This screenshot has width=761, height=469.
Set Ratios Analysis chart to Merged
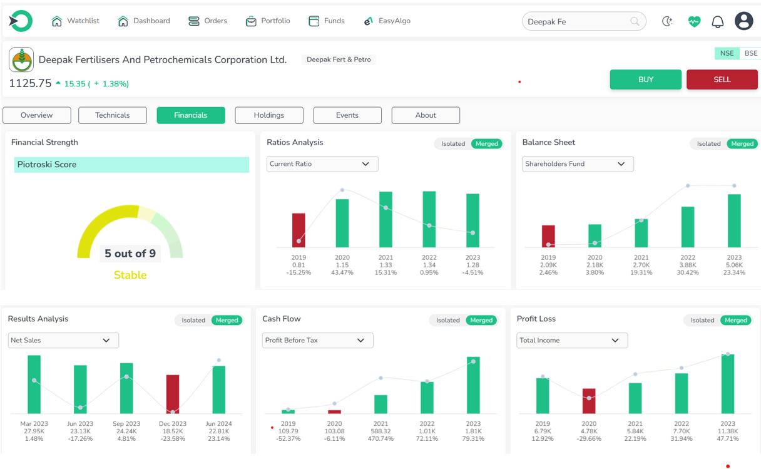pyautogui.click(x=487, y=144)
